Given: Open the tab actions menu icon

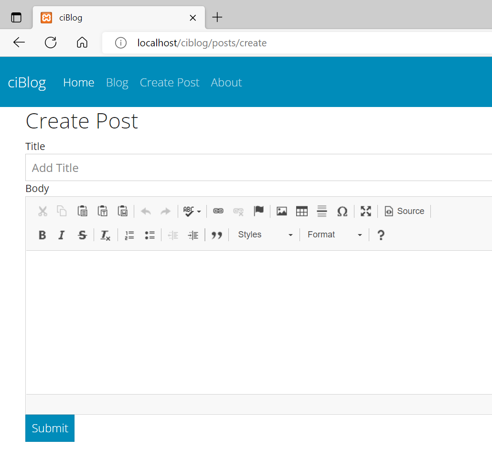Looking at the screenshot, I should [x=16, y=18].
